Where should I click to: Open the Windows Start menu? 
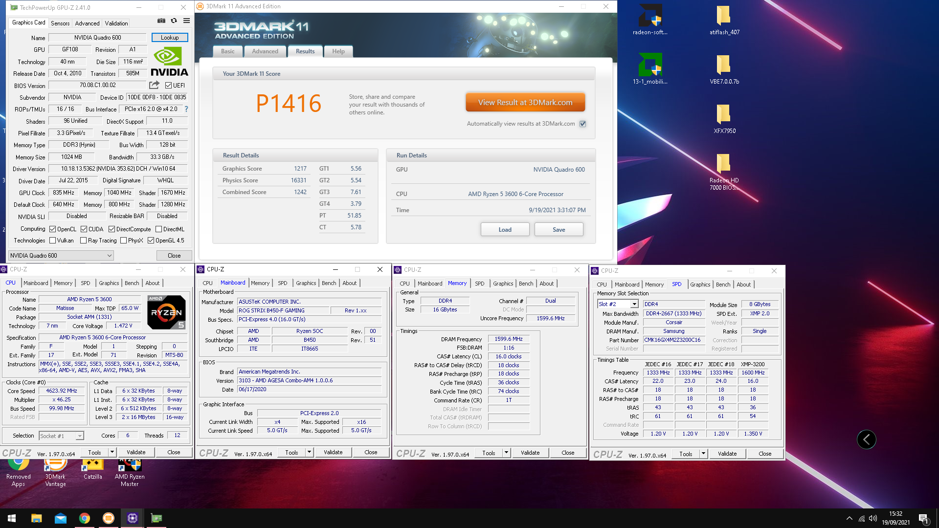(12, 518)
